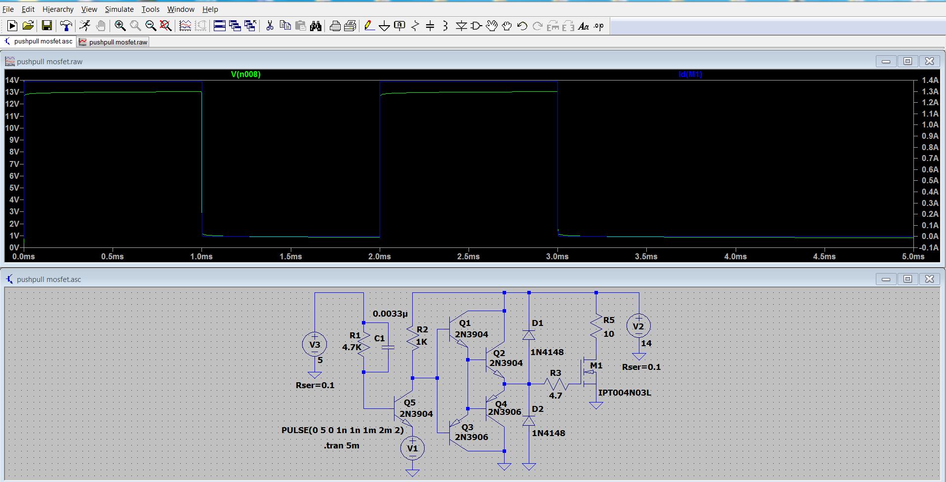Click the Zoom Out magnifier icon
Screen dimensions: 946x482
[151, 26]
